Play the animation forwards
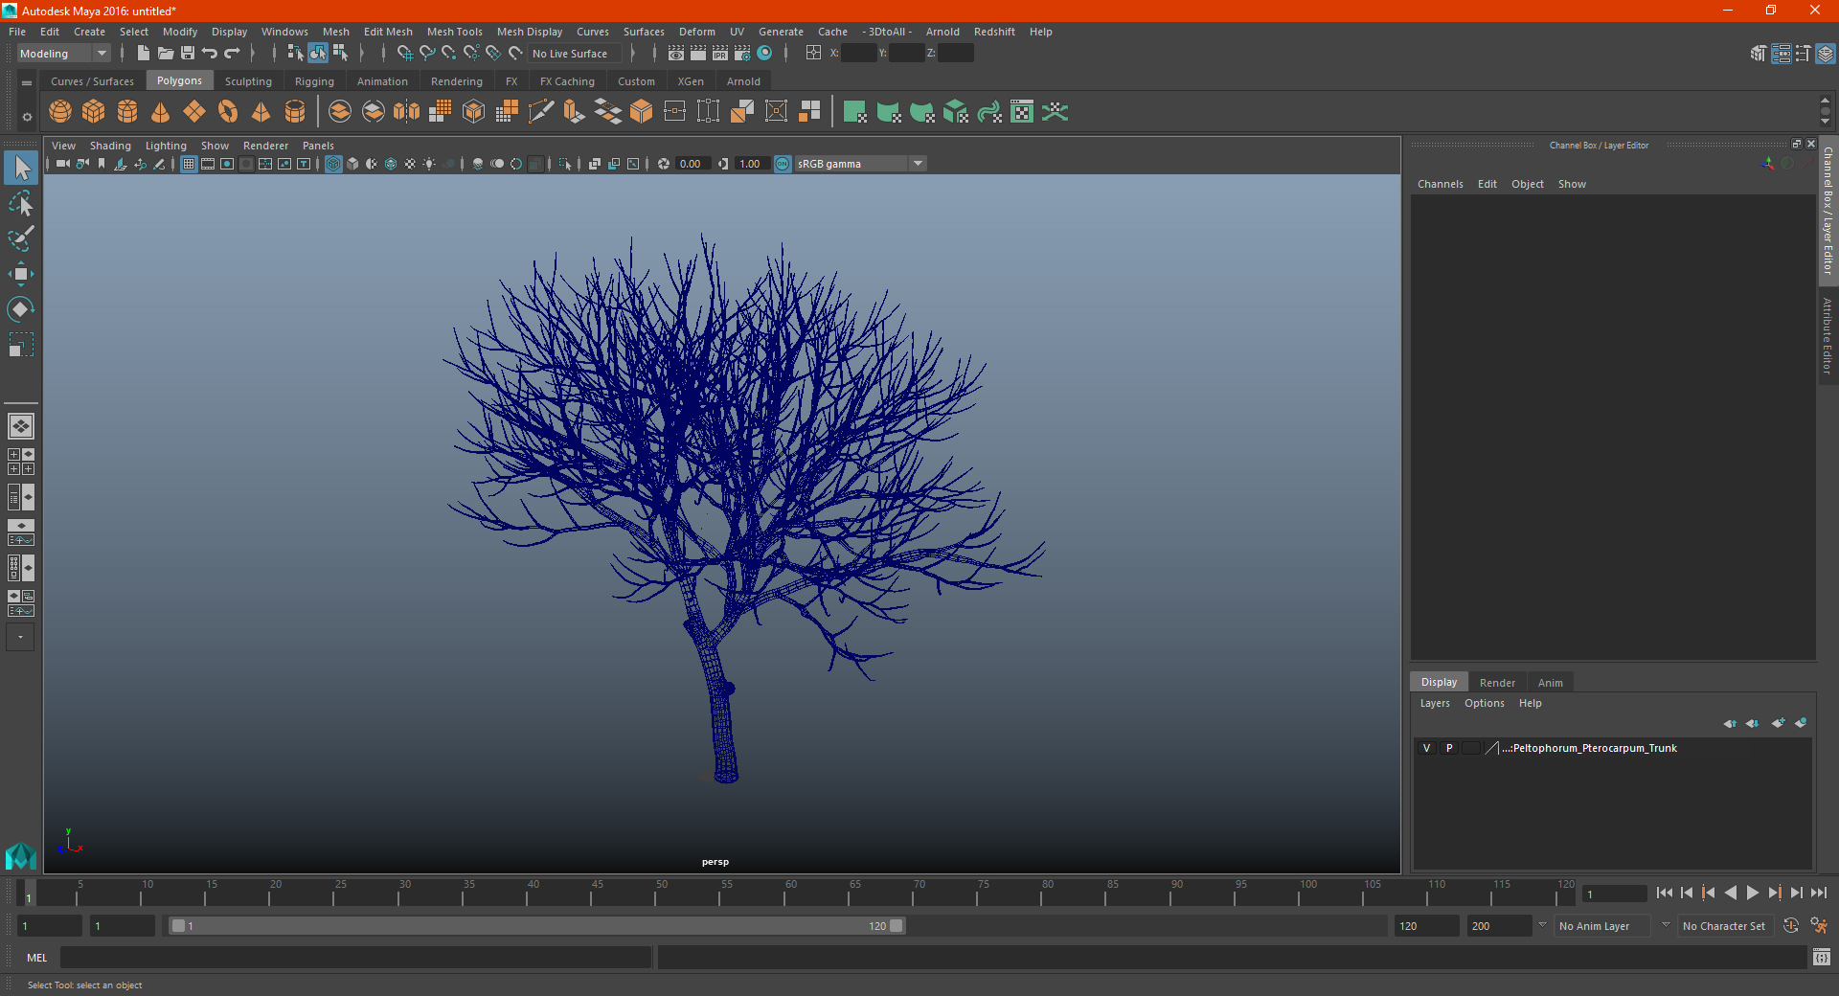Screen dimensions: 1839x996 tap(1752, 893)
